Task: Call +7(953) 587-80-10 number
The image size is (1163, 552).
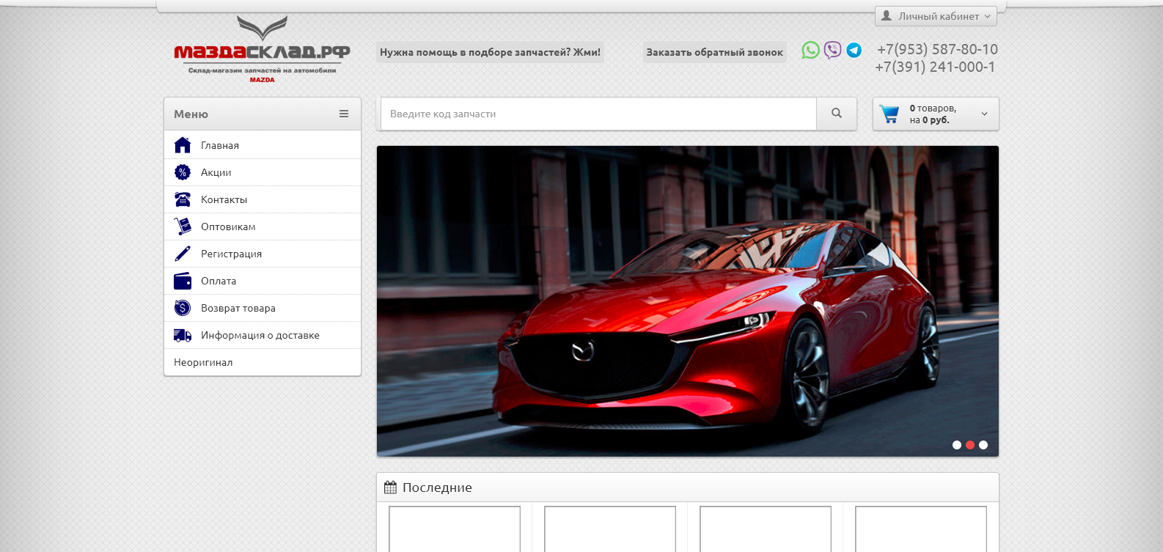Action: [x=937, y=49]
